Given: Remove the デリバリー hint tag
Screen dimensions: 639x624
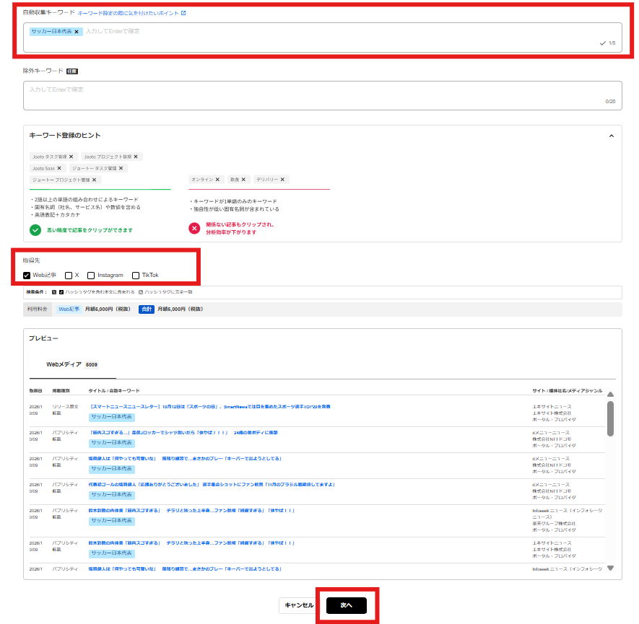Looking at the screenshot, I should (x=282, y=180).
